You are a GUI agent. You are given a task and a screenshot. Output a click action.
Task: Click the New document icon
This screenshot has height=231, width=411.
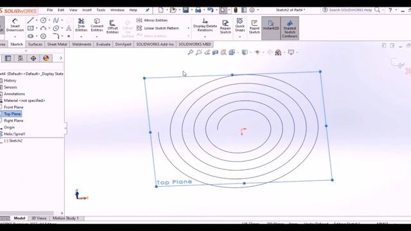pyautogui.click(x=161, y=10)
